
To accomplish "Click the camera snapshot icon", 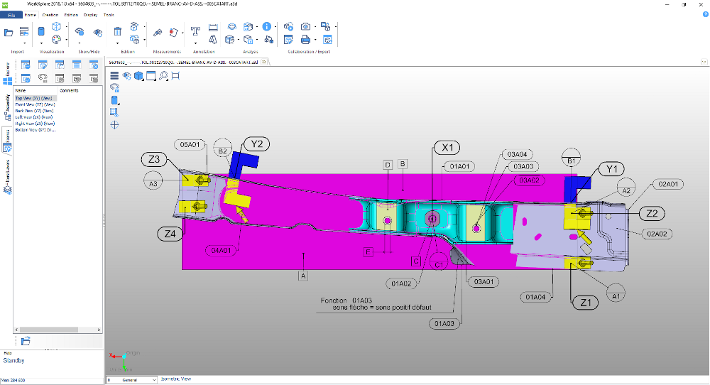I will [x=305, y=27].
